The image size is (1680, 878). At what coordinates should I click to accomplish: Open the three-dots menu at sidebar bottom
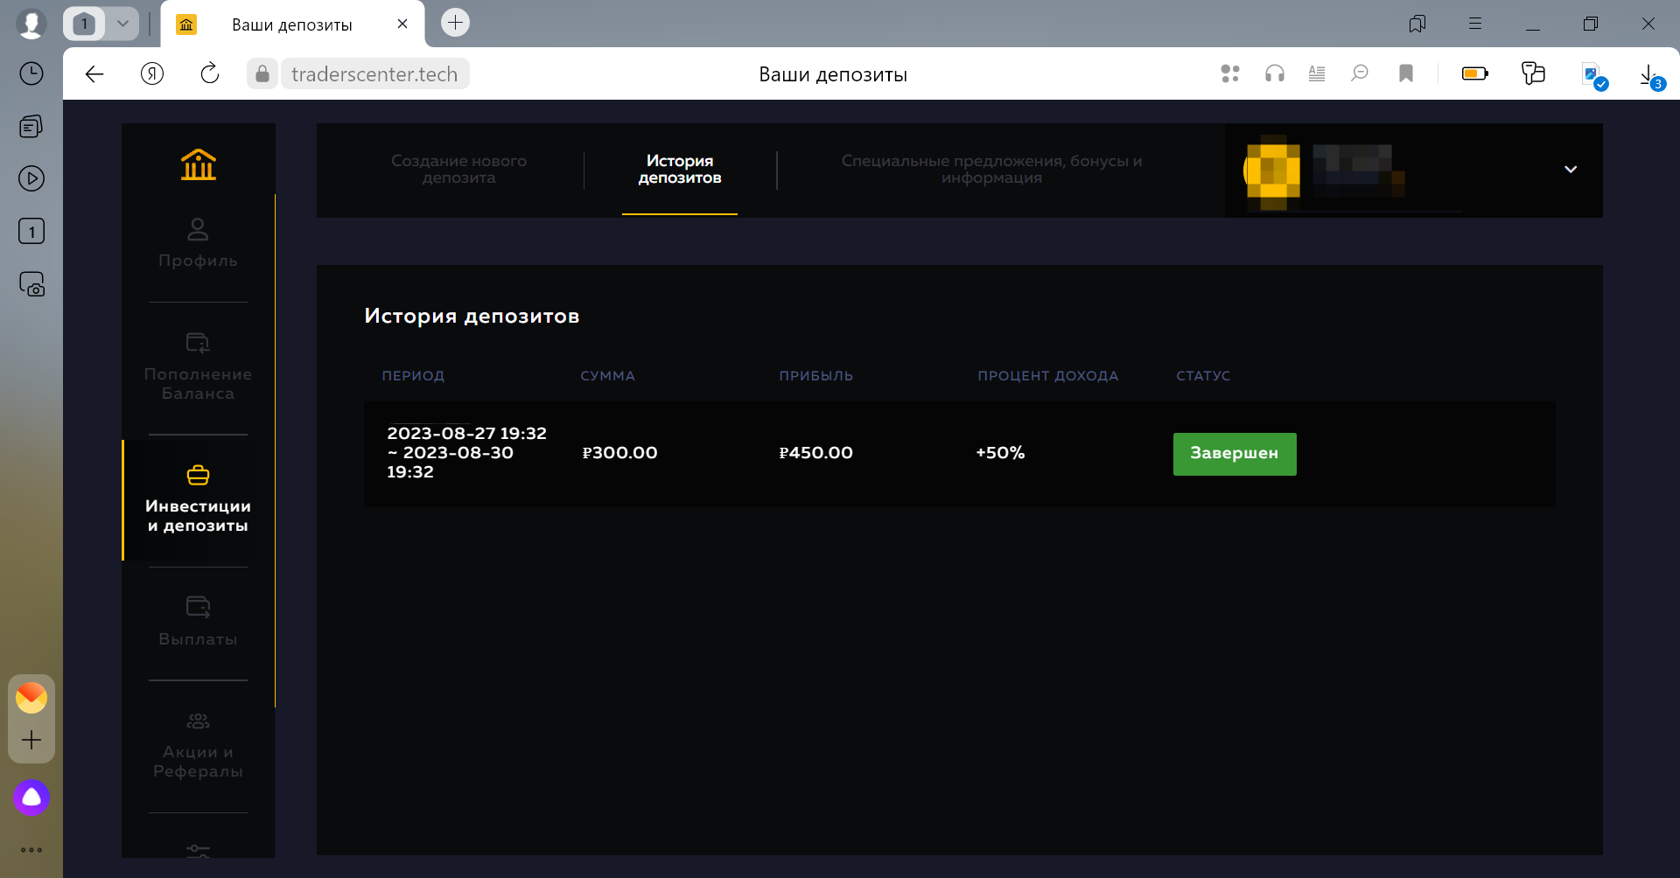coord(31,849)
